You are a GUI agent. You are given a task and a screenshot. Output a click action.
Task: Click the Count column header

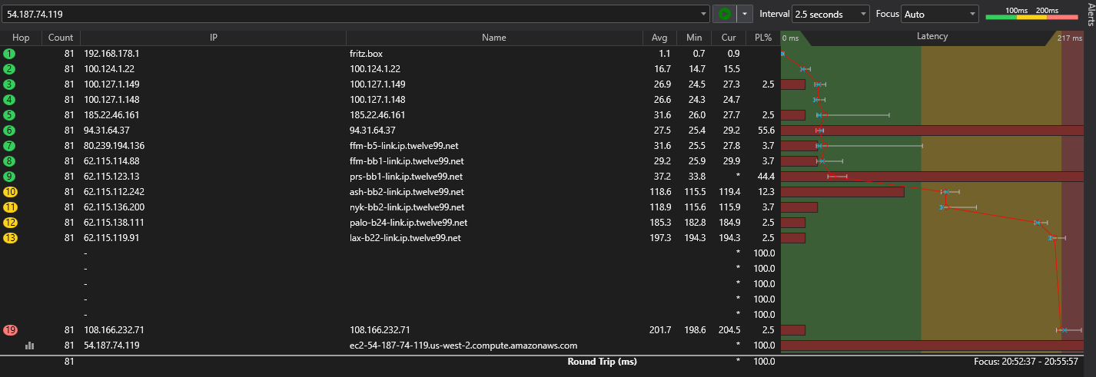click(61, 37)
